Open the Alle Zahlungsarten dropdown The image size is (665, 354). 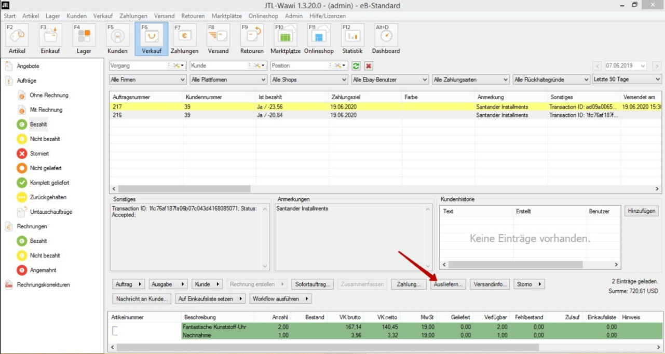pos(470,80)
